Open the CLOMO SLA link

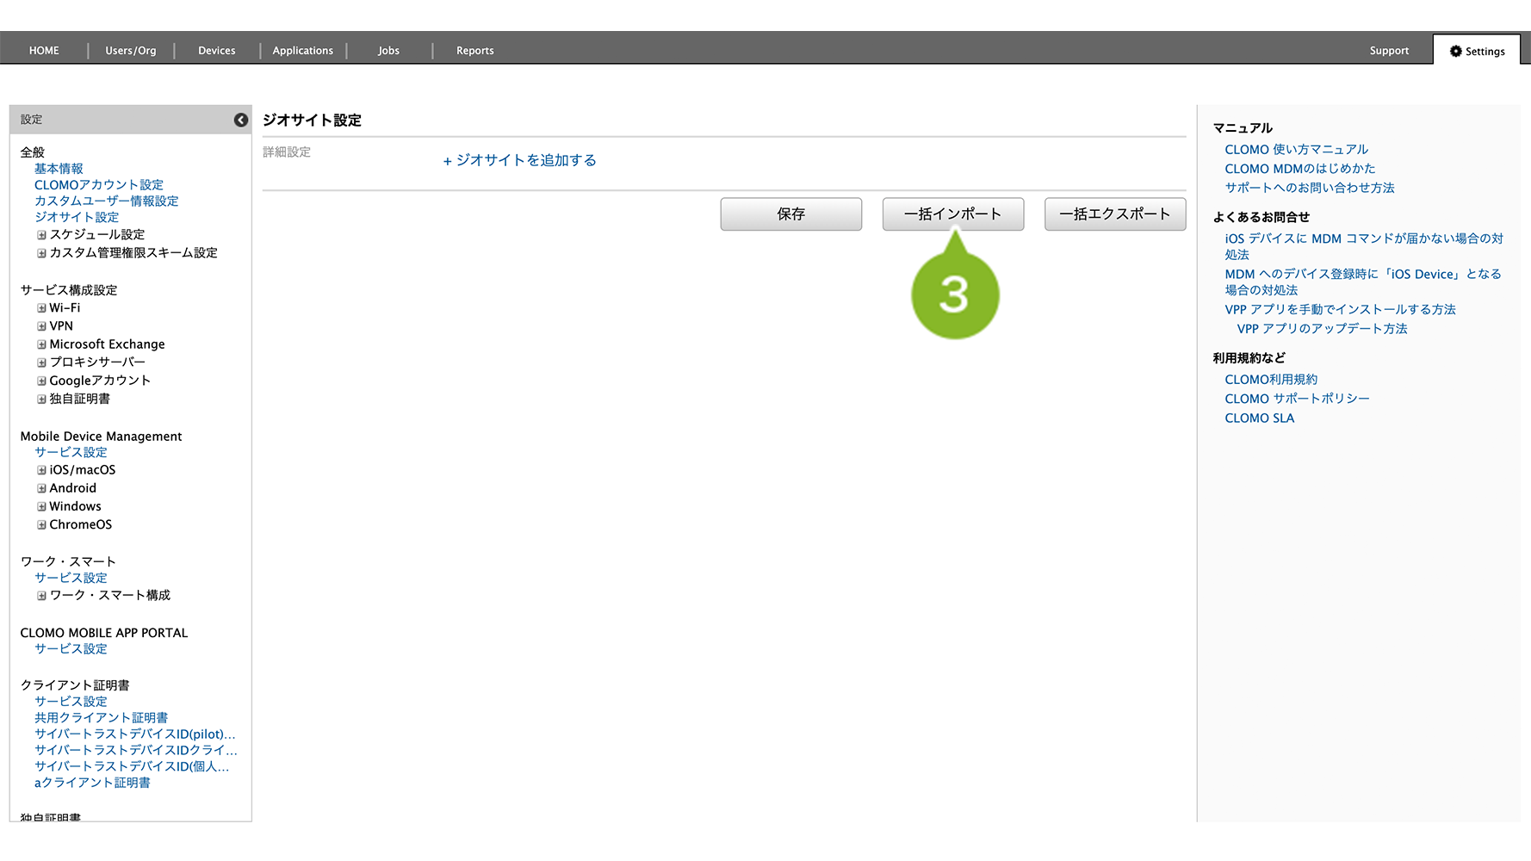tap(1259, 418)
